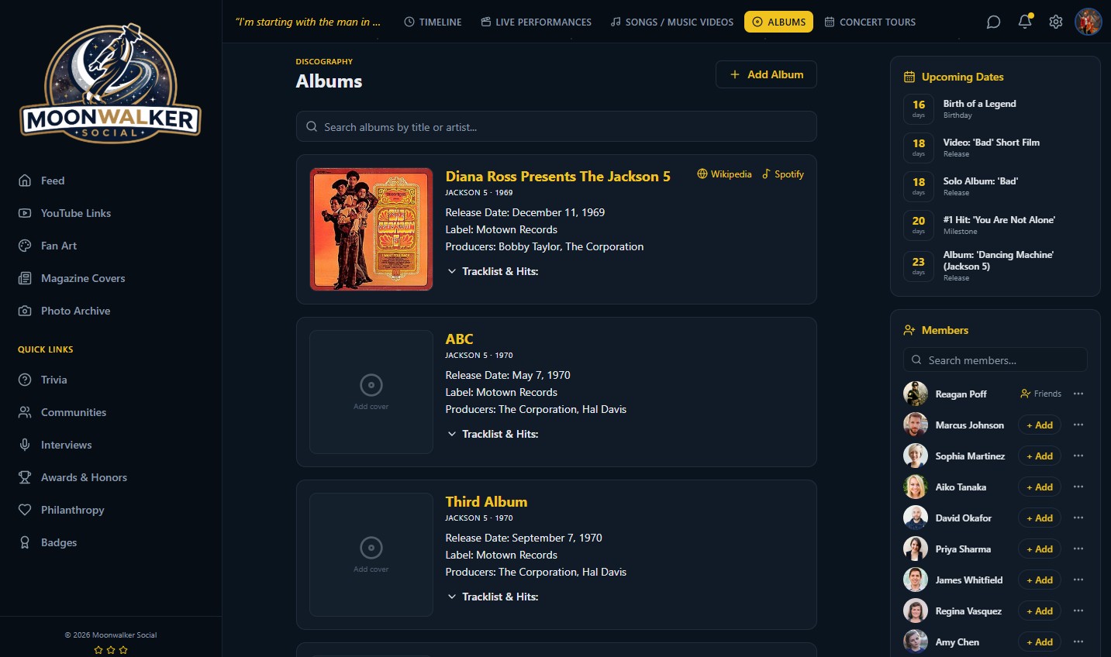Add Priya Sharma as a friend
1111x657 pixels.
[x=1040, y=549]
